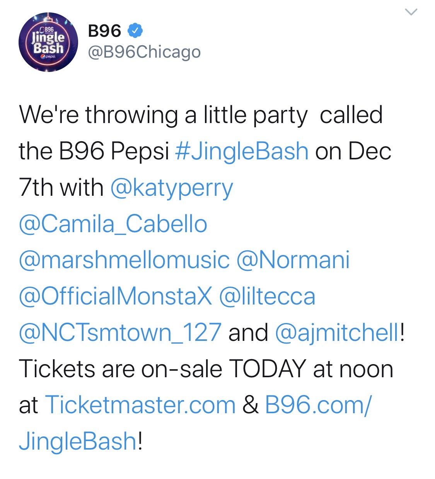
Task: Click the blue verified badge icon
Action: 136,31
